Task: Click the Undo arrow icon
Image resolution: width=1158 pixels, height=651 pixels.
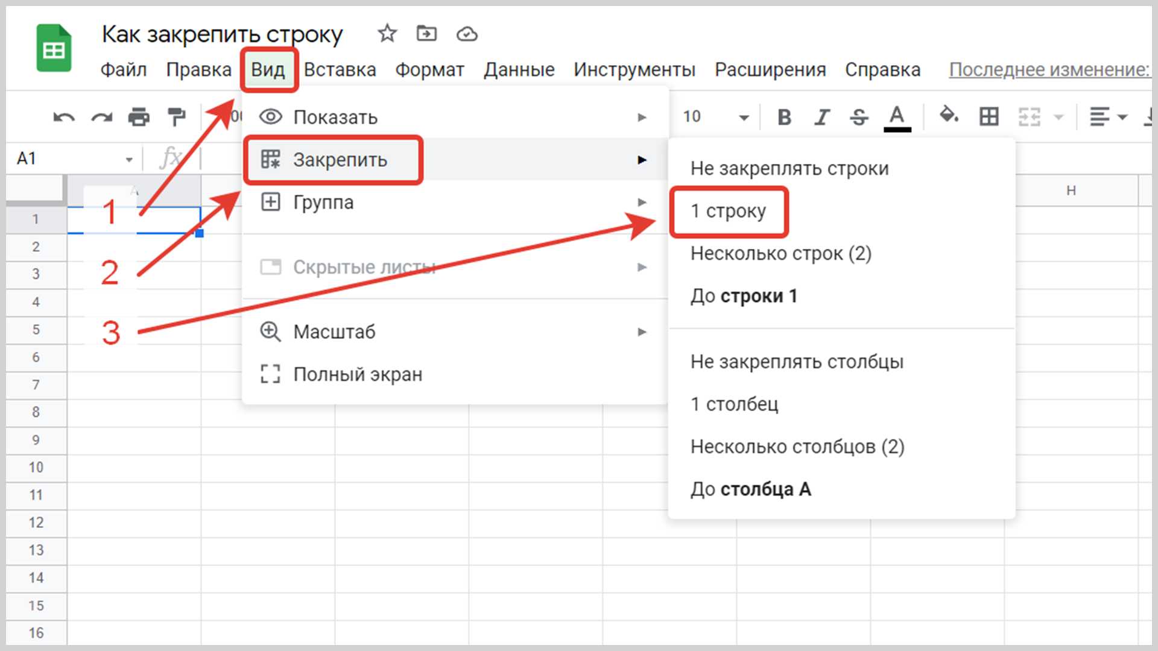Action: [x=64, y=117]
